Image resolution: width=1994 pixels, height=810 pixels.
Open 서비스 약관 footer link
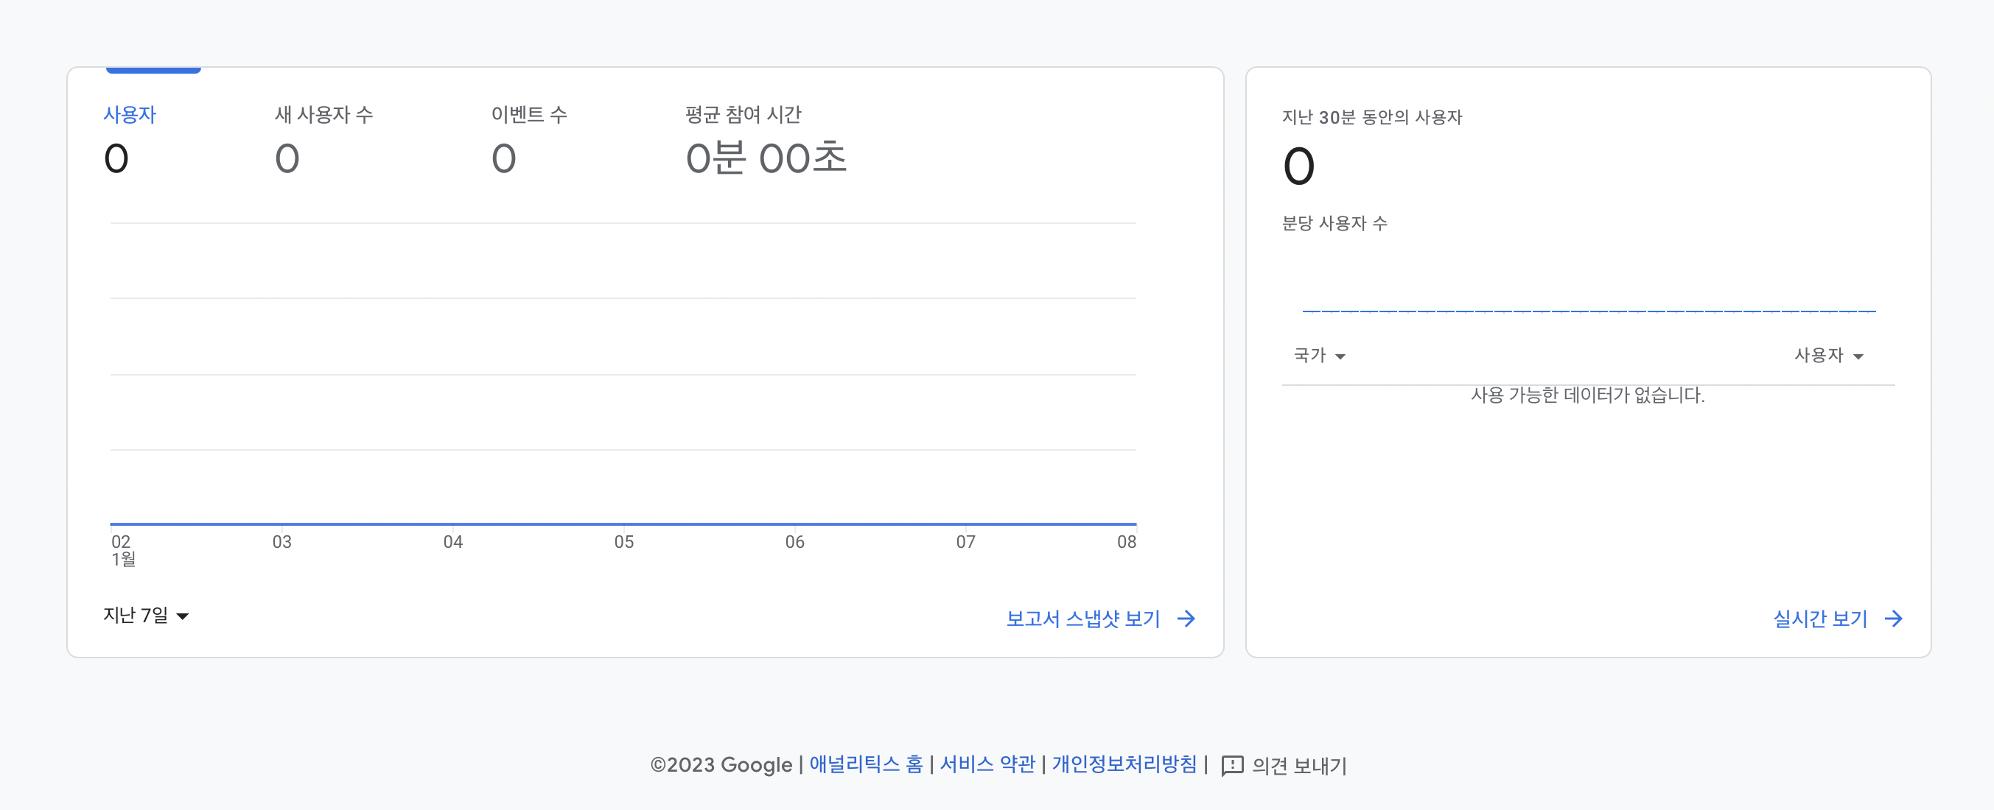point(987,764)
